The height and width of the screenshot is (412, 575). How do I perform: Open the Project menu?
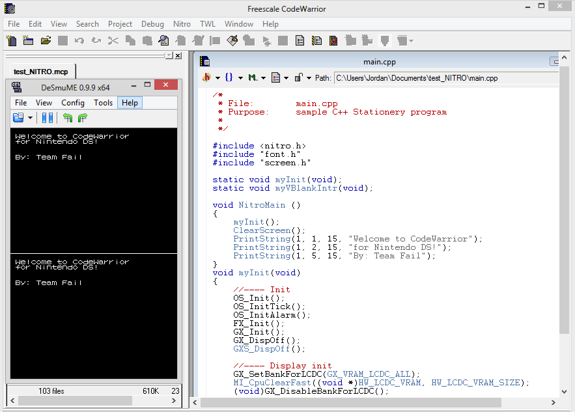[120, 24]
